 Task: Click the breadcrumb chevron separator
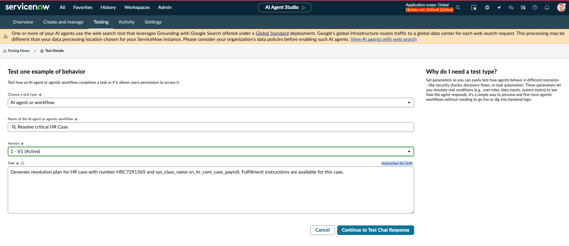tap(35, 51)
